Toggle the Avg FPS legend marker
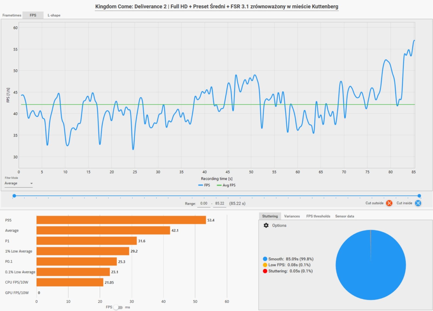 (219, 185)
